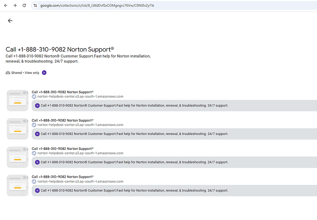Image resolution: width=317 pixels, height=220 pixels.
Task: Click the browser back arrow
Action: (5, 5)
